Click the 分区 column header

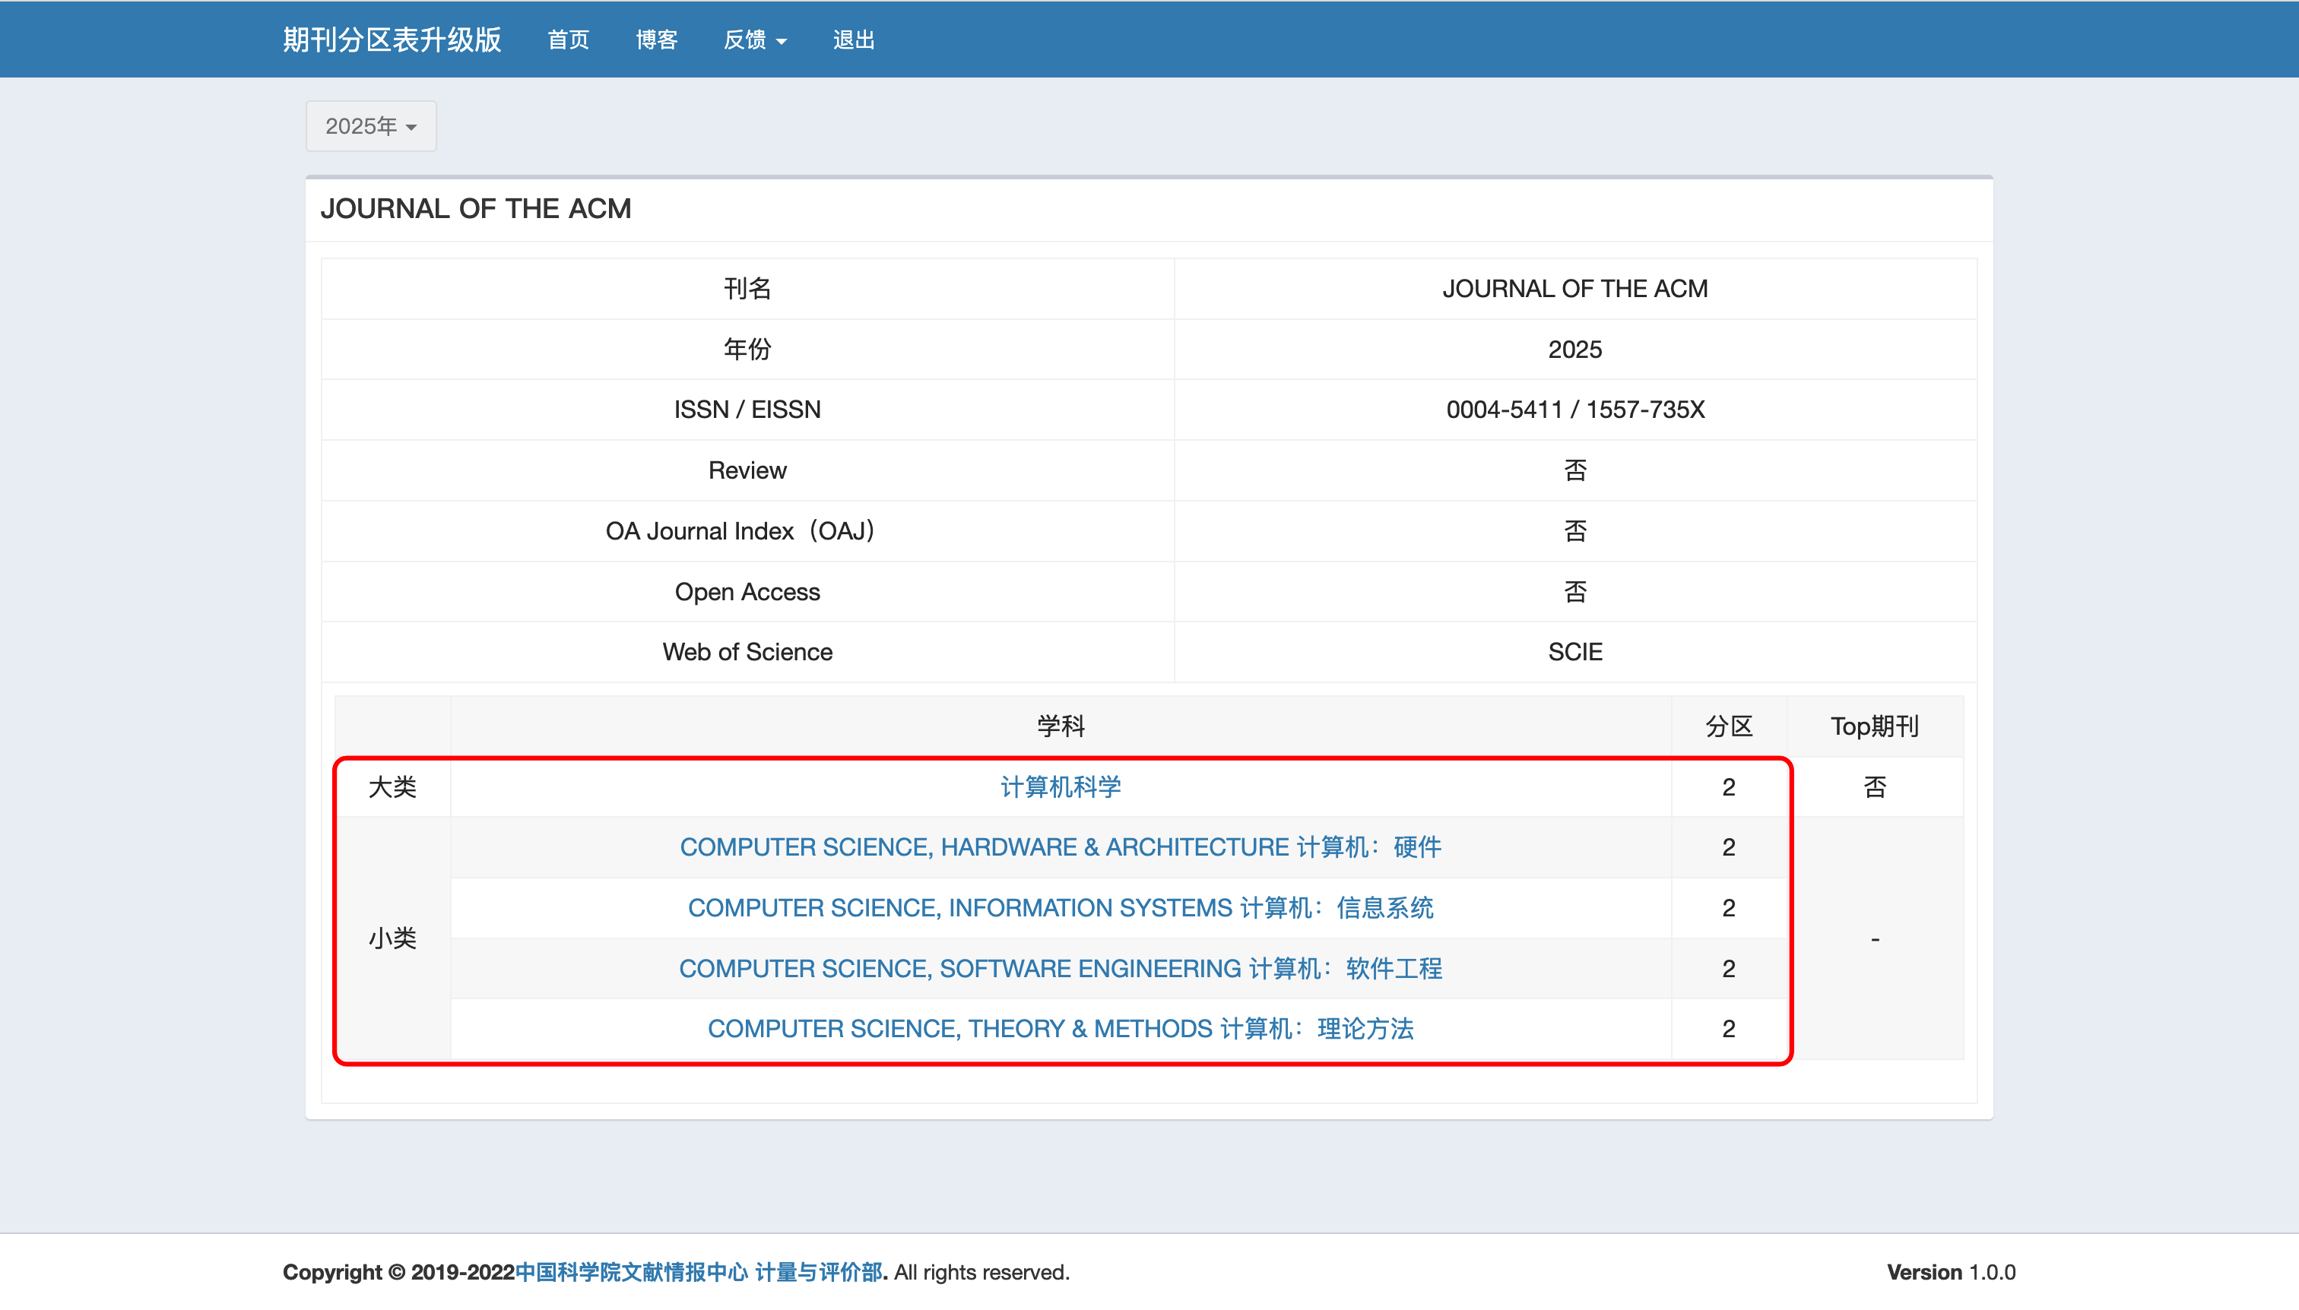pos(1728,726)
